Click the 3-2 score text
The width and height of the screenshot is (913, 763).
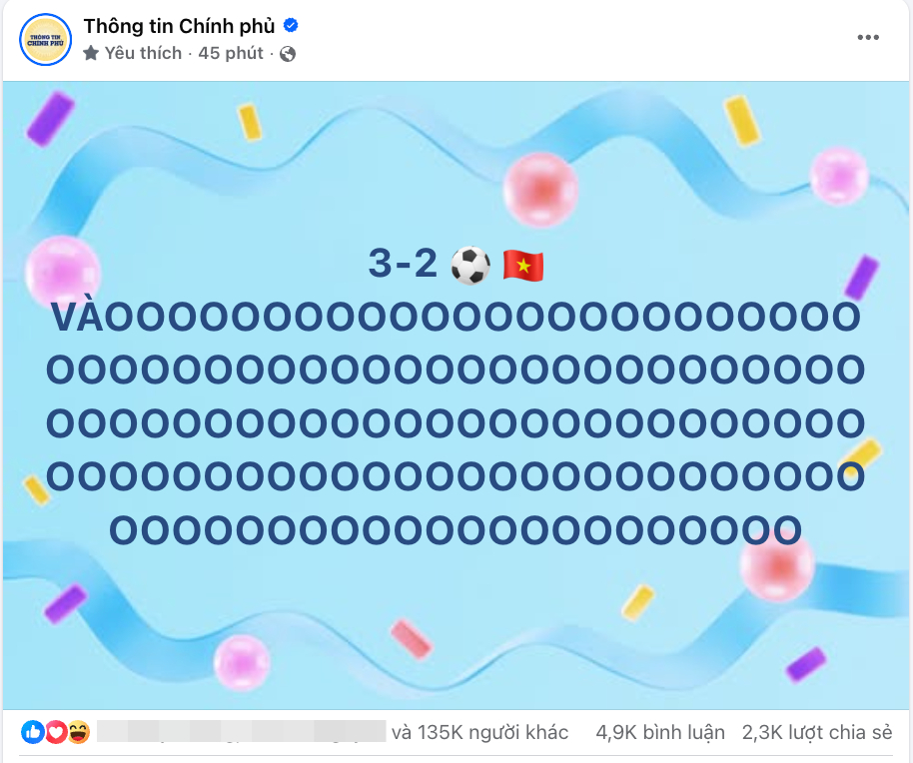[403, 265]
